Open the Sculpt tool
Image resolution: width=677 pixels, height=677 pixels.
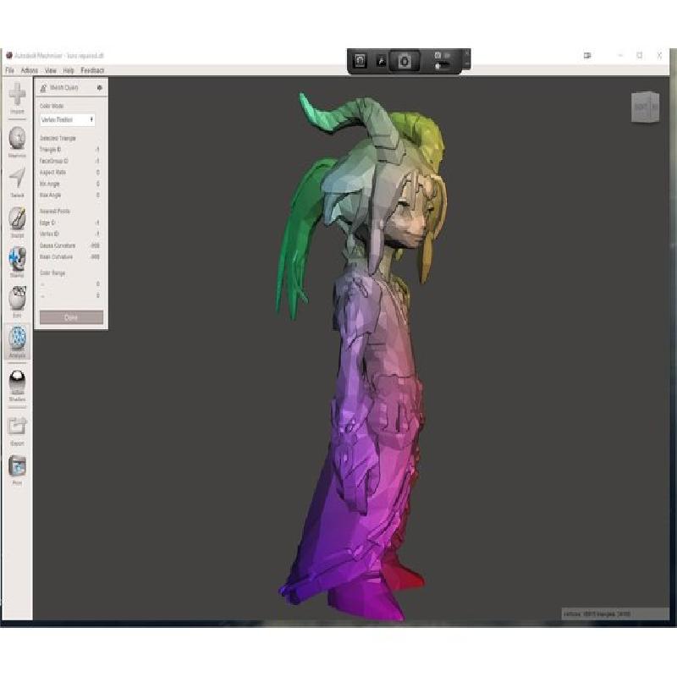tap(17, 223)
